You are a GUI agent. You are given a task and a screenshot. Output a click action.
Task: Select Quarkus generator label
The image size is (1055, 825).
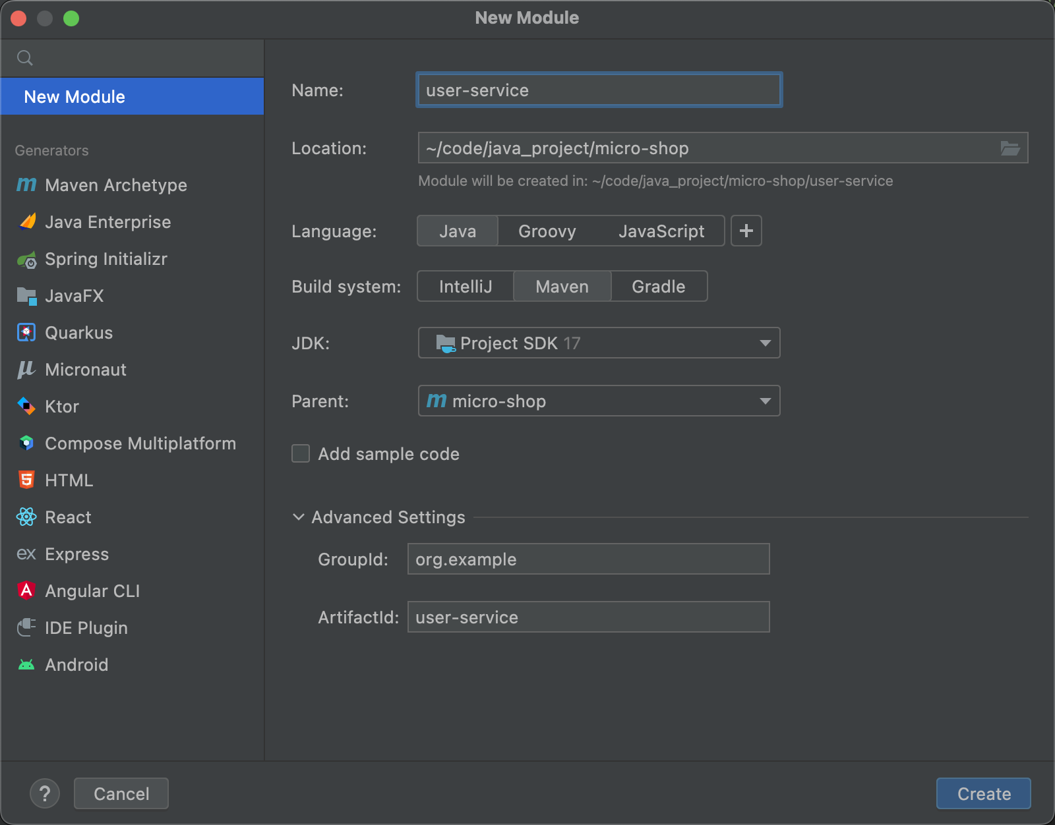click(79, 333)
